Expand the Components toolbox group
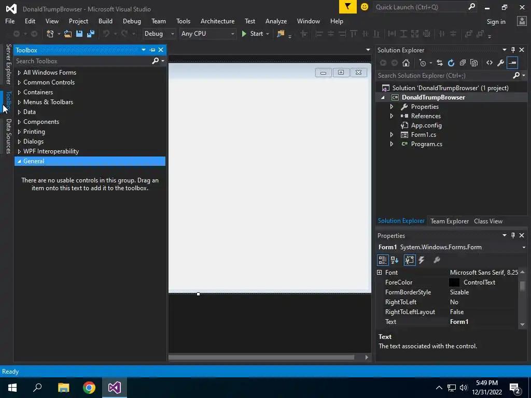 coord(19,122)
